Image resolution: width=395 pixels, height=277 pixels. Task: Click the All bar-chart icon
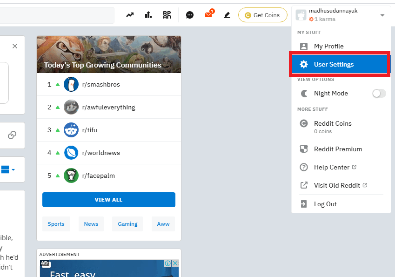click(148, 15)
